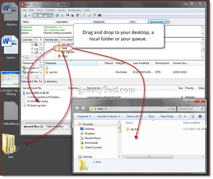Viewport: 213px width, 179px height.
Task: Open the Organize menu in Explorer
Action: pos(84,116)
